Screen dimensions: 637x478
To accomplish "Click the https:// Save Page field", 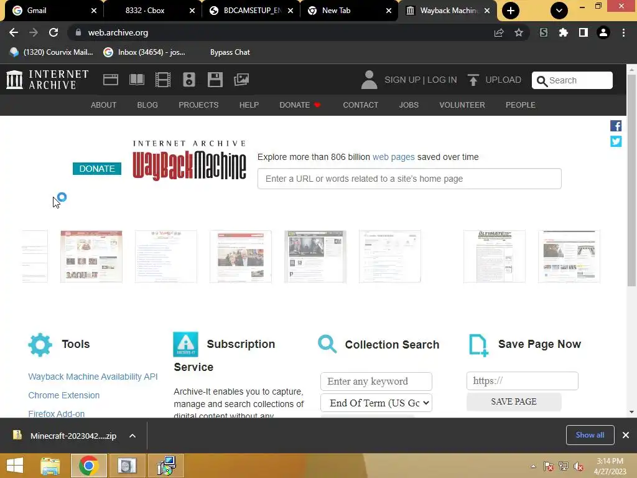I will click(523, 381).
